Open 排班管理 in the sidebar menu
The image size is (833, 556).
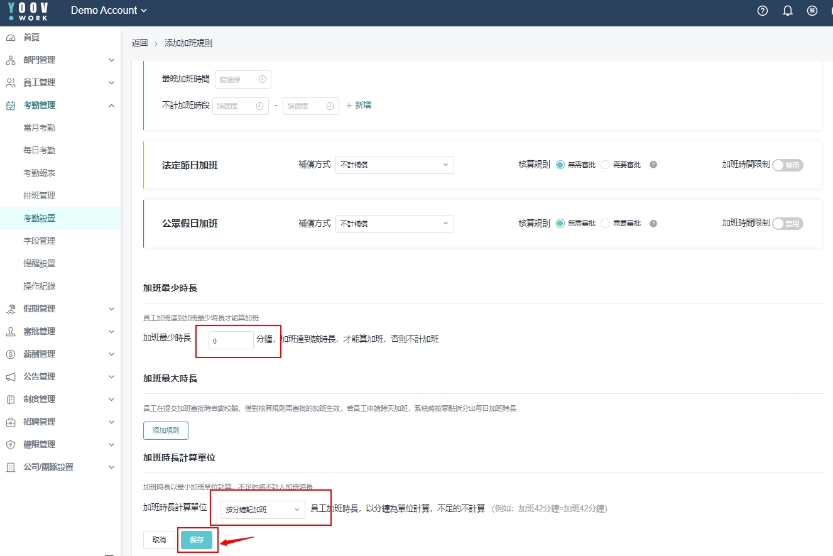40,195
